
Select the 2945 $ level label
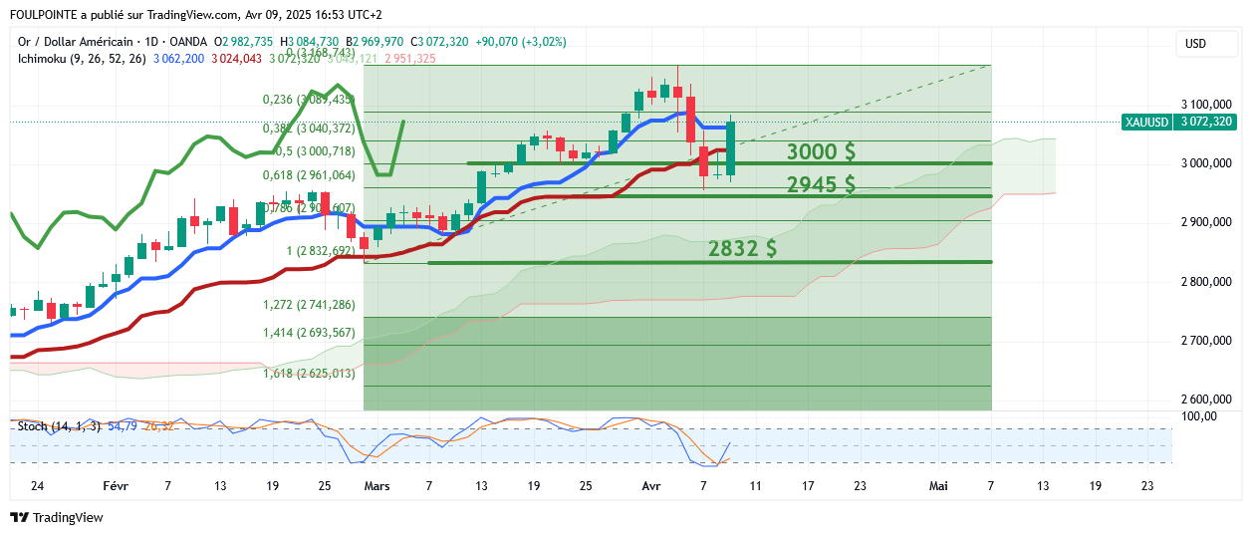point(821,184)
